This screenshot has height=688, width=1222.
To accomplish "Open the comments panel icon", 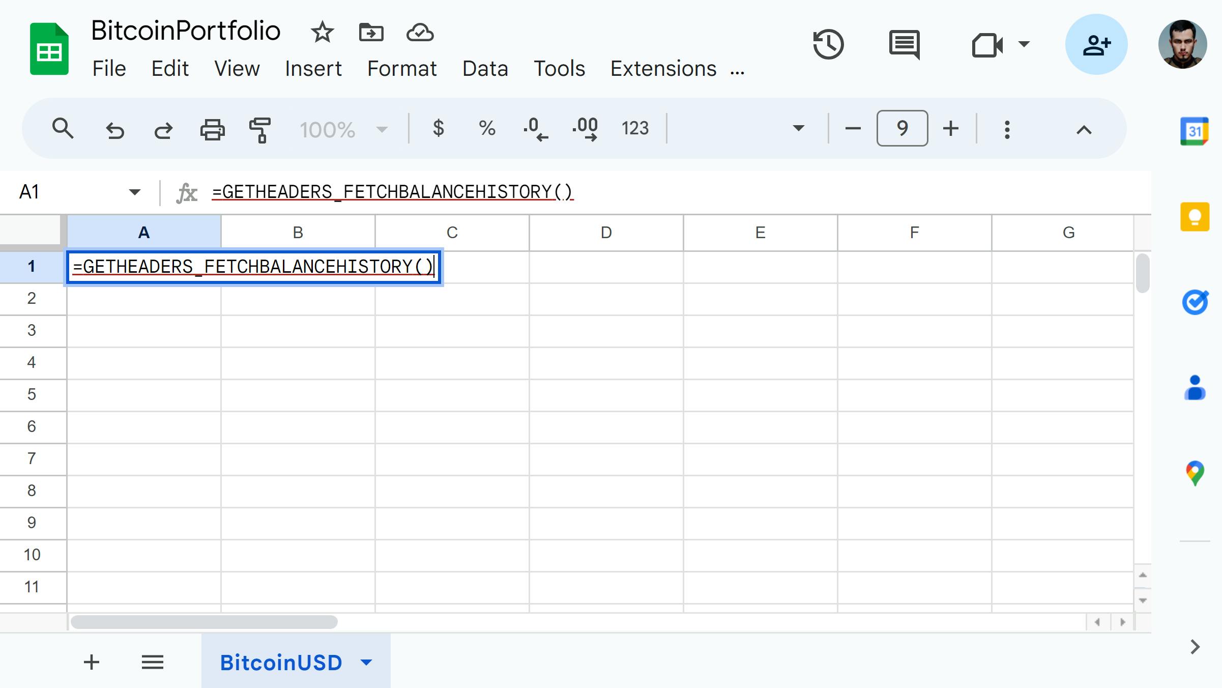I will pyautogui.click(x=904, y=44).
